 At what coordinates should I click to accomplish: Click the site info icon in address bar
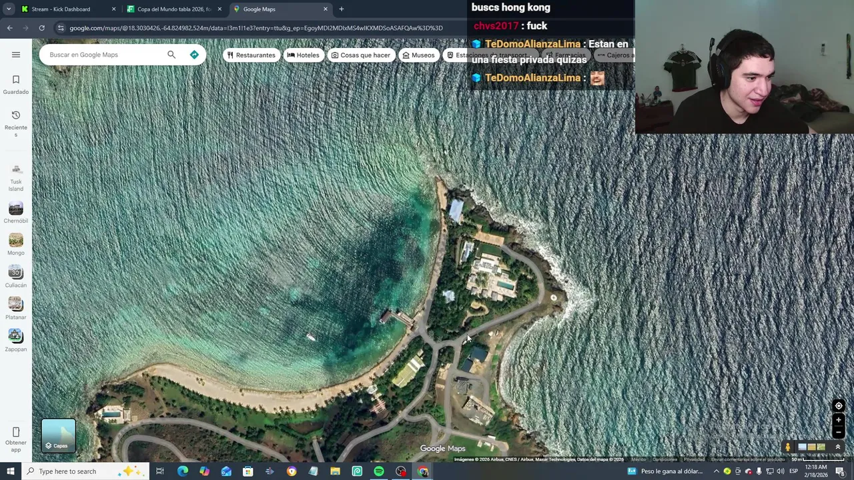(61, 28)
